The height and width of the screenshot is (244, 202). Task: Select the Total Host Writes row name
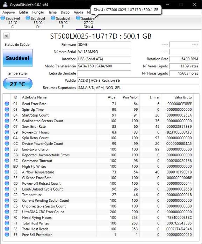click(36, 223)
